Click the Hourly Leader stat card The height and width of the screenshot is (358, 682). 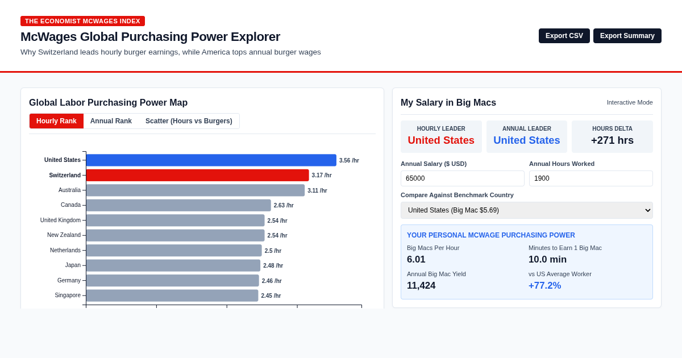pyautogui.click(x=441, y=136)
